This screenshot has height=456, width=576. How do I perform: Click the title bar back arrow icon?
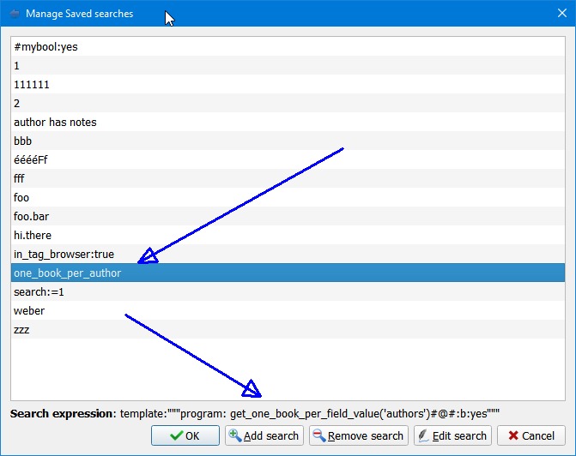[x=15, y=14]
